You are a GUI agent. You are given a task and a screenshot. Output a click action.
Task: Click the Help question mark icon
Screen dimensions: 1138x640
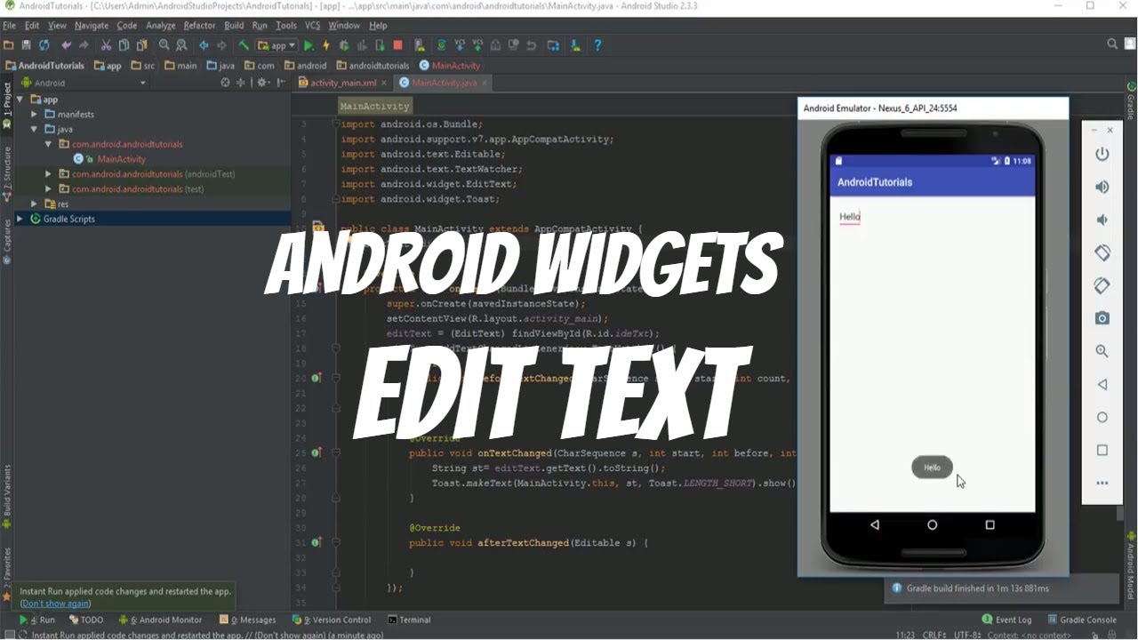[597, 45]
